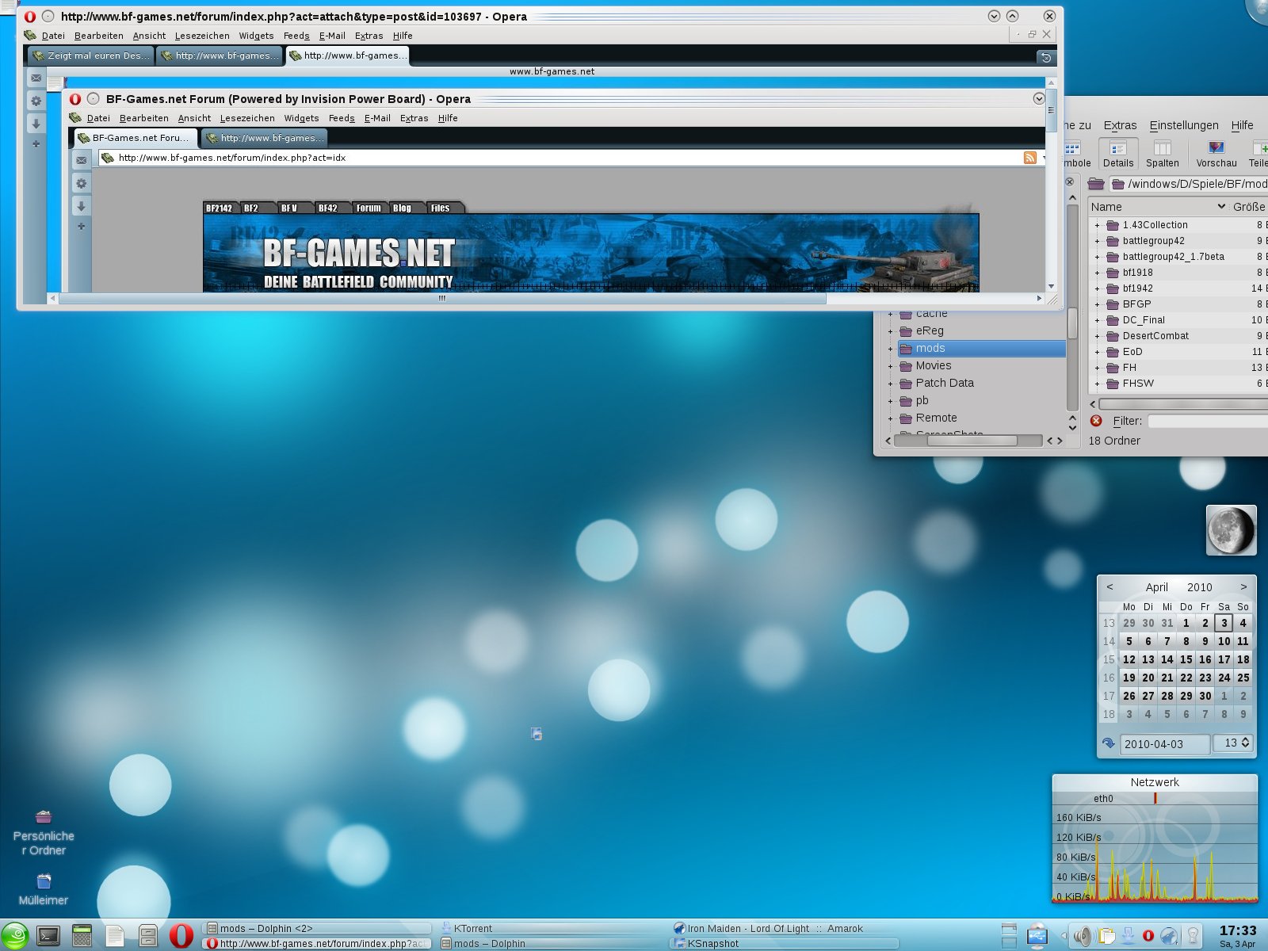Select the mods folder in tree panel
1268x951 pixels.
[981, 348]
